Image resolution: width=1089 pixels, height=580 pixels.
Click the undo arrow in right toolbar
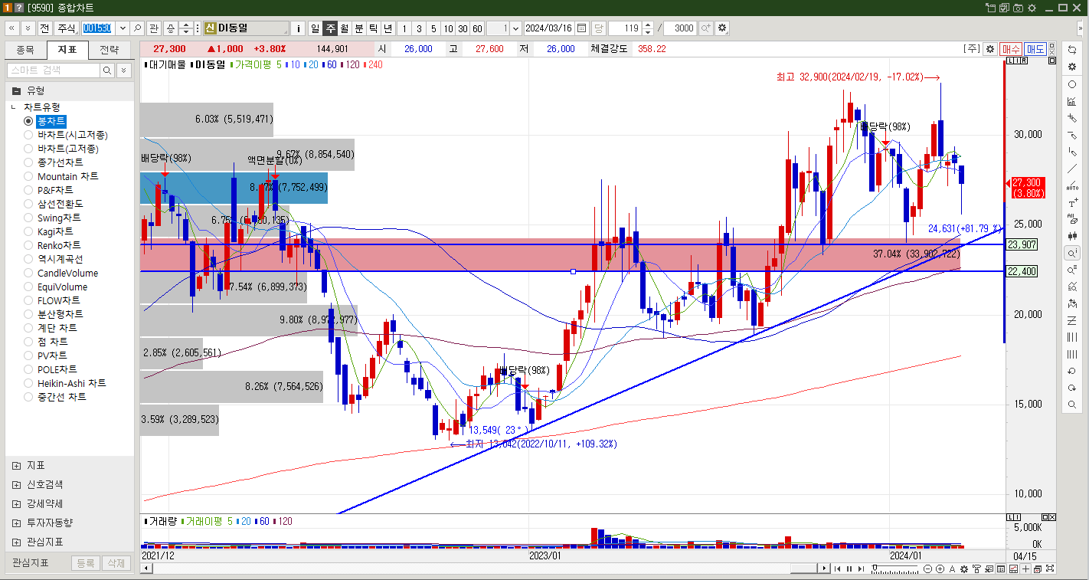coord(1072,371)
